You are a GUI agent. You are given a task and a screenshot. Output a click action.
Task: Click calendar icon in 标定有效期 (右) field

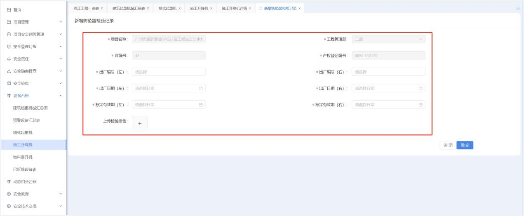pyautogui.click(x=421, y=105)
